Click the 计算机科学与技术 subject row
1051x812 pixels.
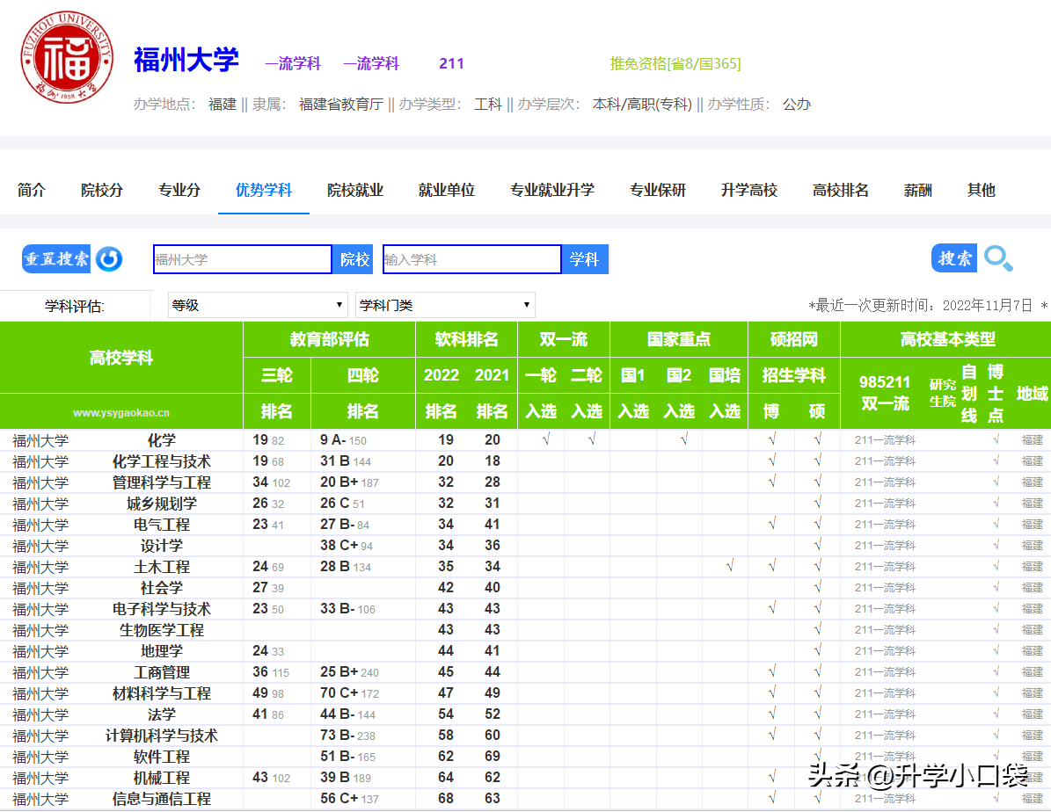pos(526,736)
